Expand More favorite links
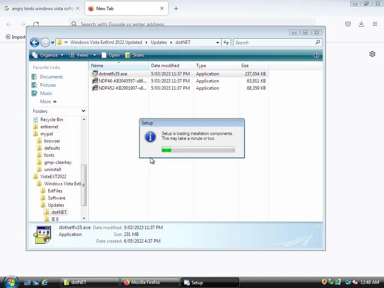 48,102
